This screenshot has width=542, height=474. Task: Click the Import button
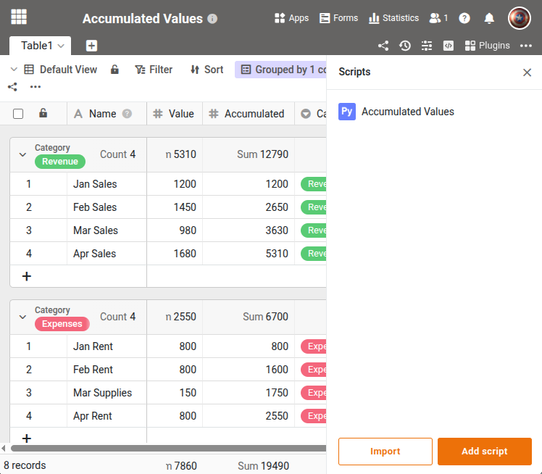coord(385,452)
